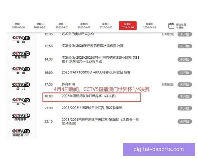Open the 星期五 2026-04-03 date tab

106,26
